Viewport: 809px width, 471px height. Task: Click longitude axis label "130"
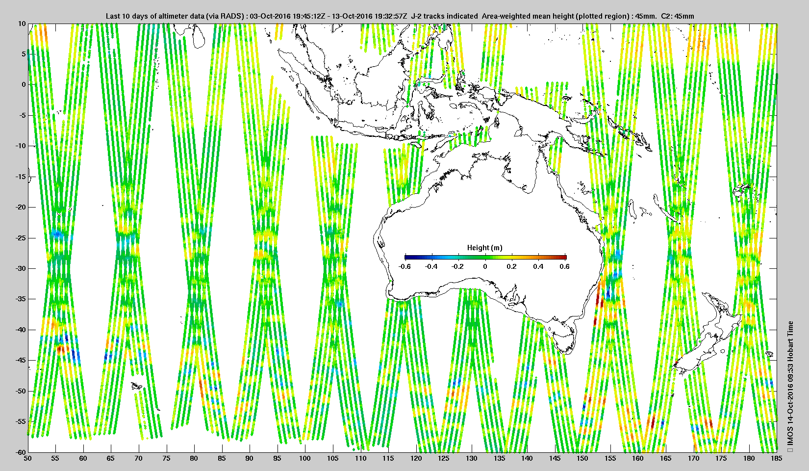pyautogui.click(x=472, y=458)
